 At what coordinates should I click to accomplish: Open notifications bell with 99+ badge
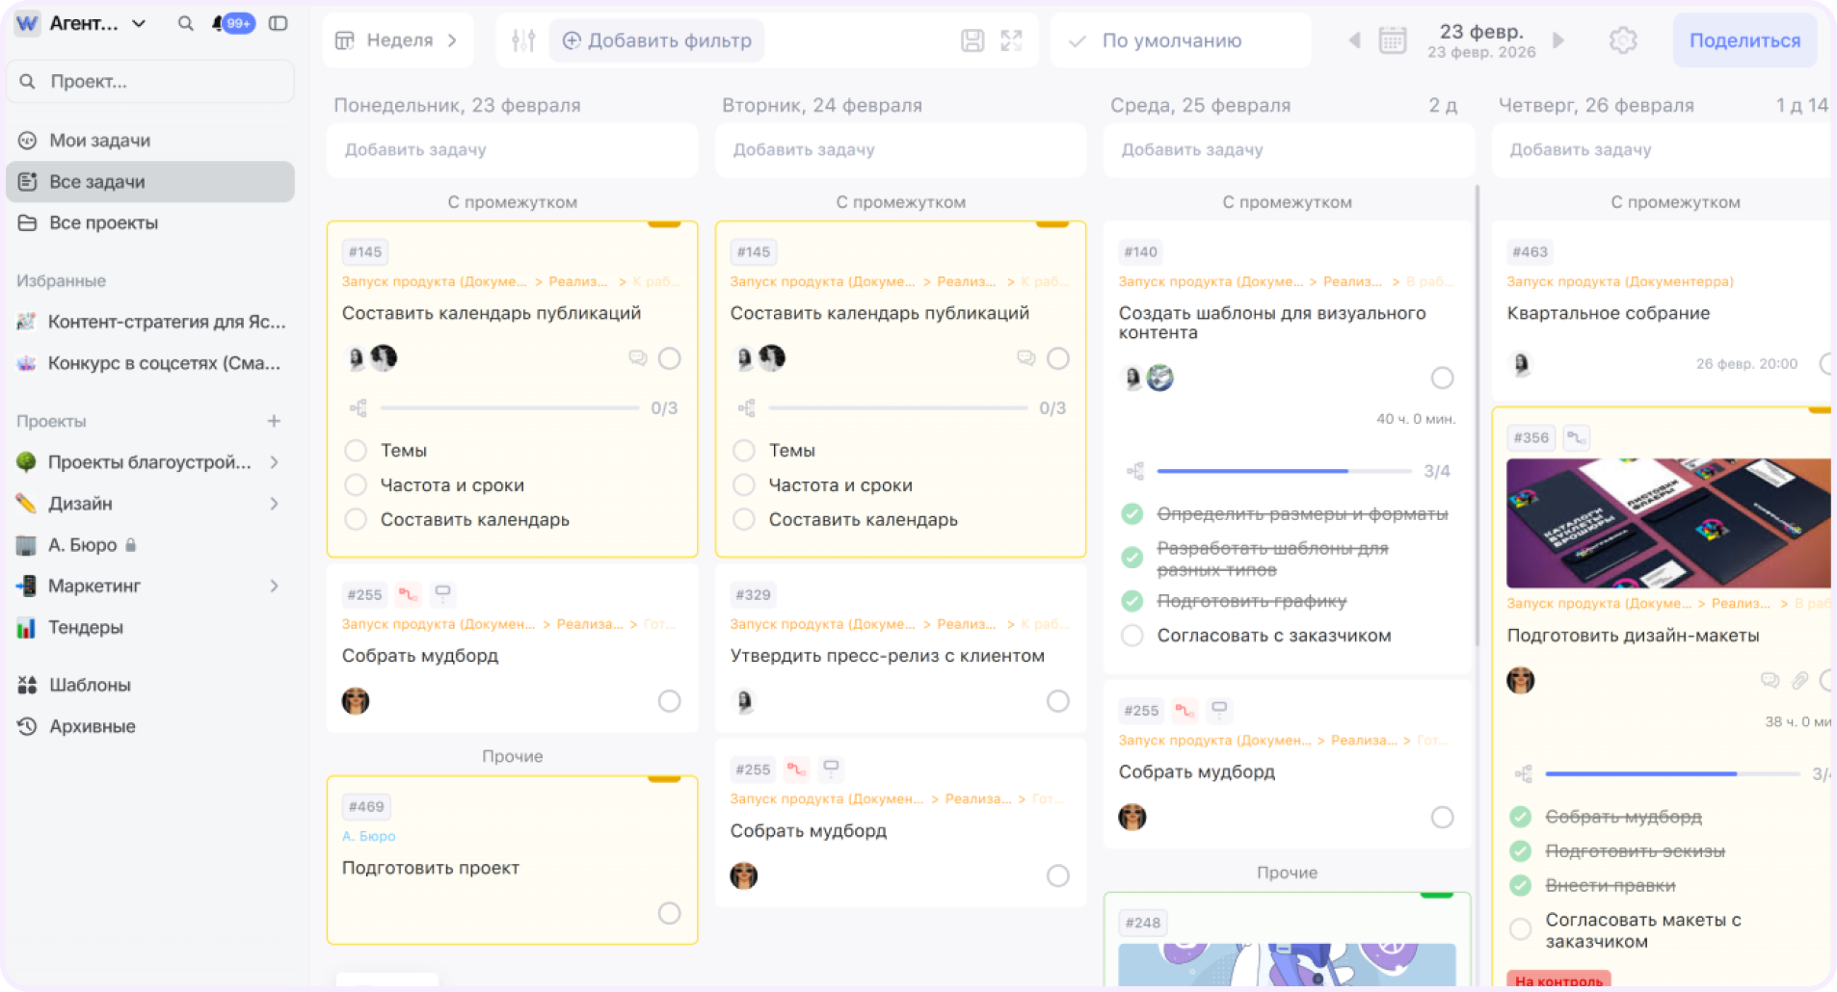pyautogui.click(x=232, y=23)
